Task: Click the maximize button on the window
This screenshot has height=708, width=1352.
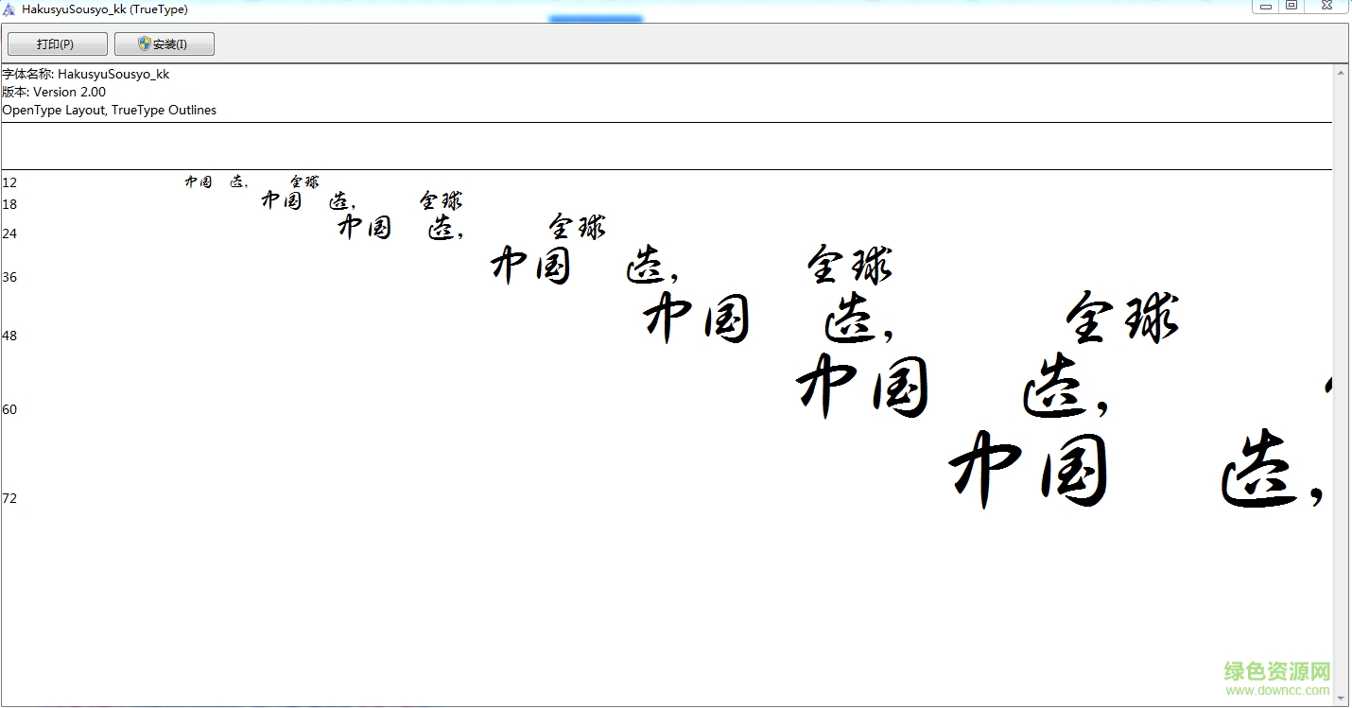Action: 1291,7
